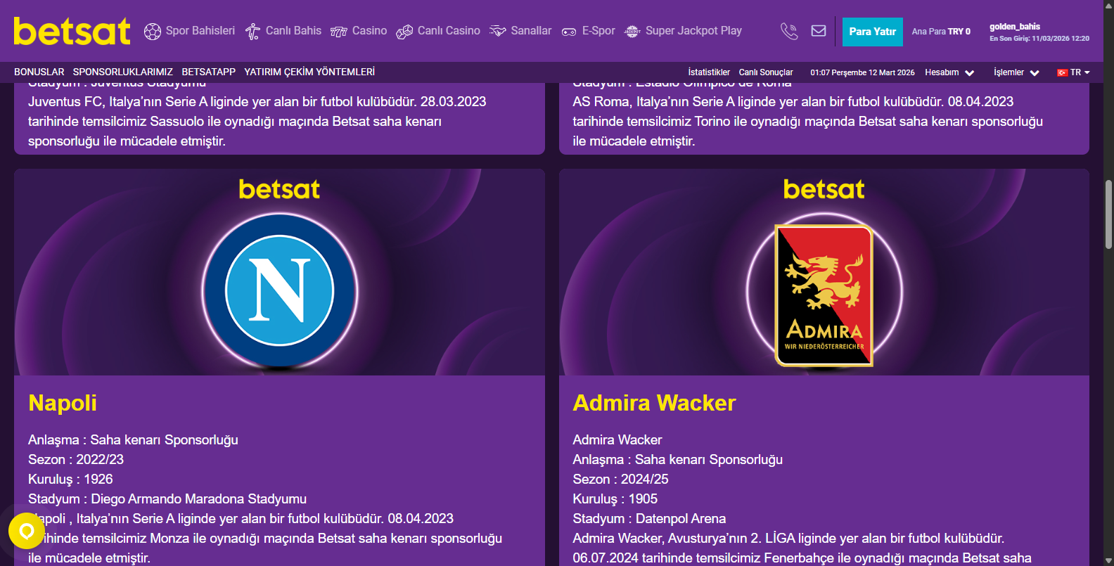This screenshot has width=1114, height=566.
Task: Click the Casino 777 slot icon
Action: coord(339,32)
